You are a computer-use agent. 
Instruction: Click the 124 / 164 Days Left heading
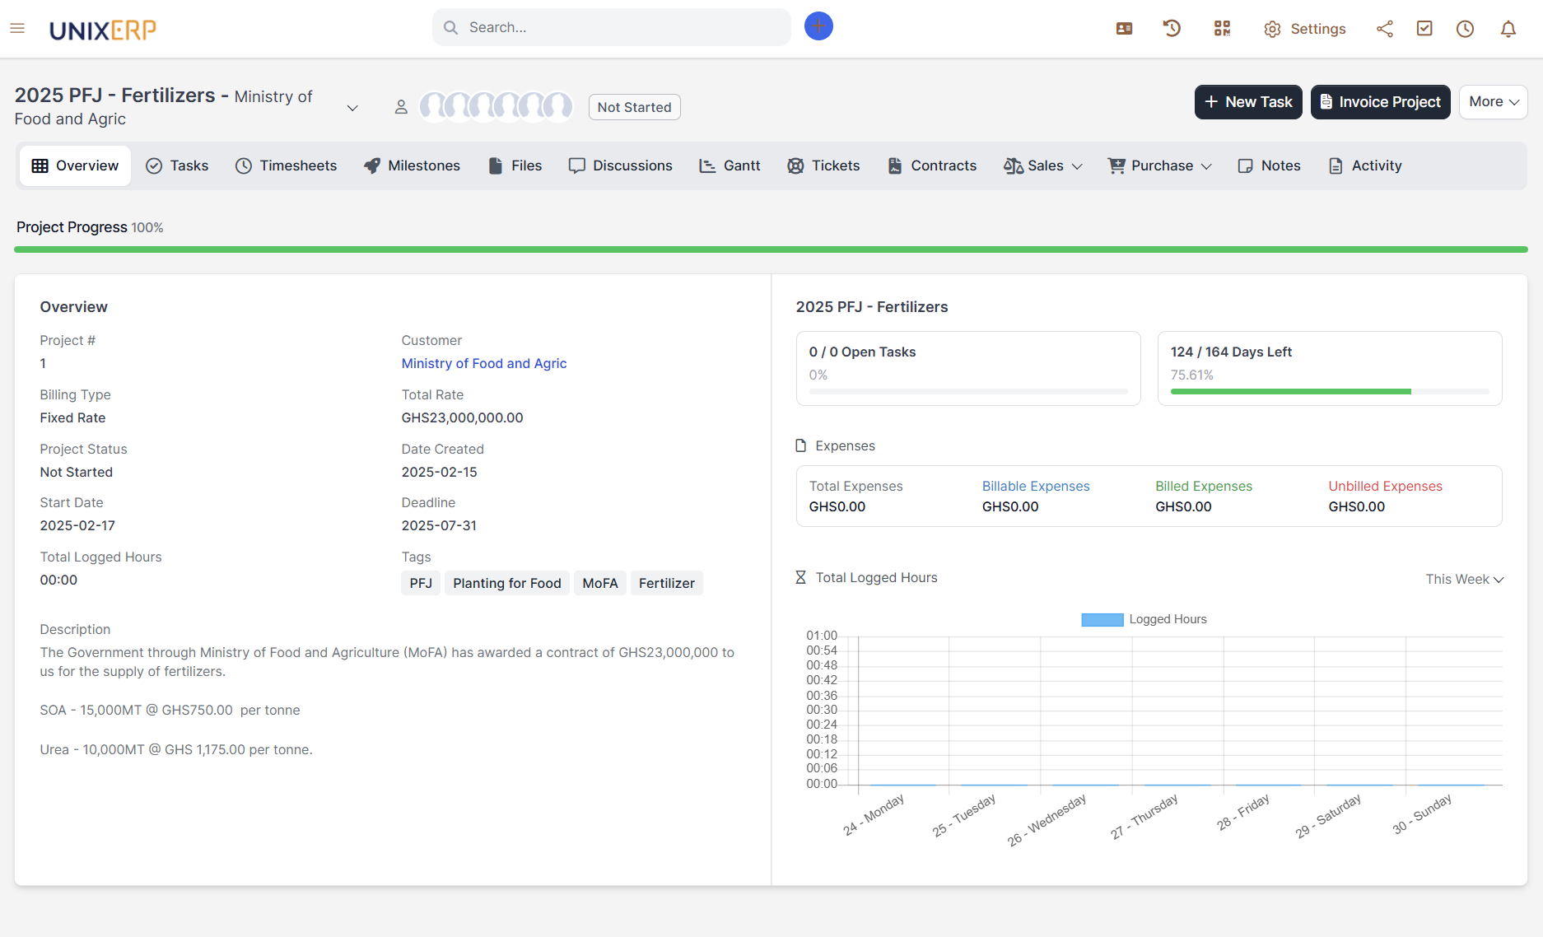[x=1231, y=352]
